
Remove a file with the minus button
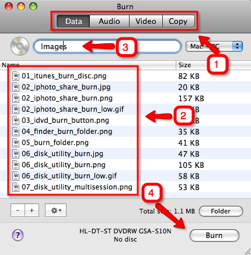coord(18,211)
